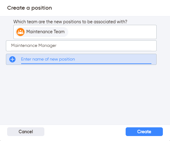Select the Maintenance Team chip label
170x141 pixels.
point(45,32)
